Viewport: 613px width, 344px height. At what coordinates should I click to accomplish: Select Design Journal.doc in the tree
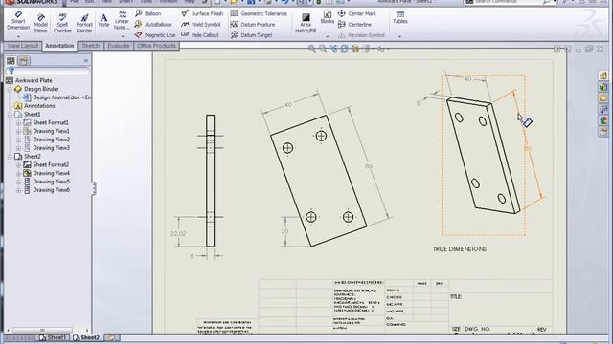click(57, 97)
